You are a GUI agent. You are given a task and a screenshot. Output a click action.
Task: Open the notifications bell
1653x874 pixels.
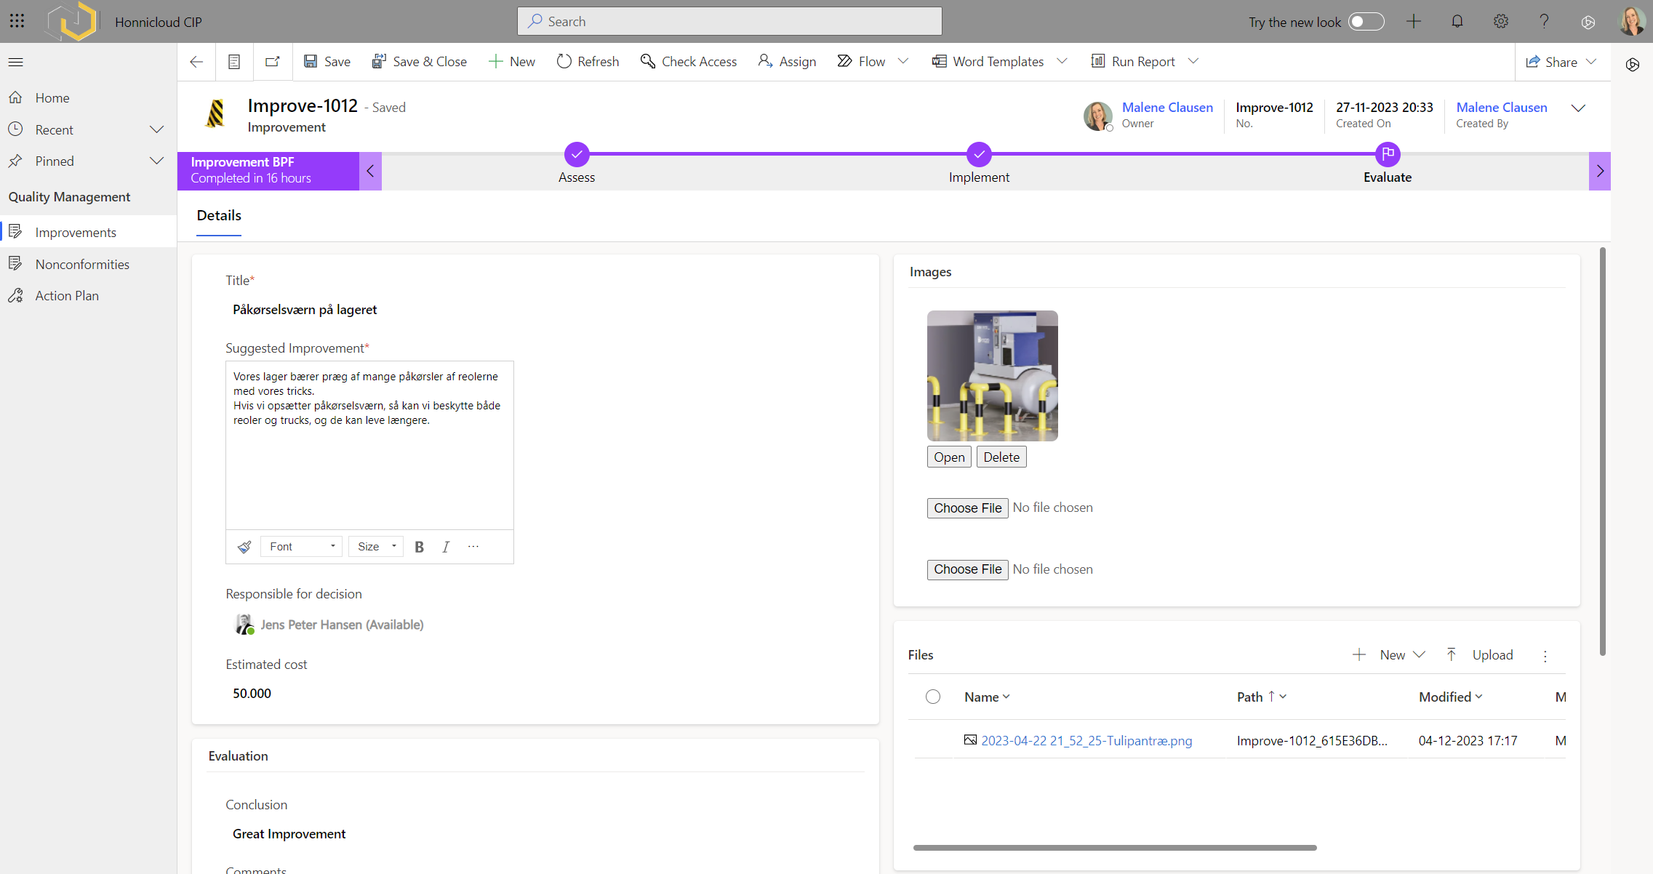click(x=1457, y=21)
